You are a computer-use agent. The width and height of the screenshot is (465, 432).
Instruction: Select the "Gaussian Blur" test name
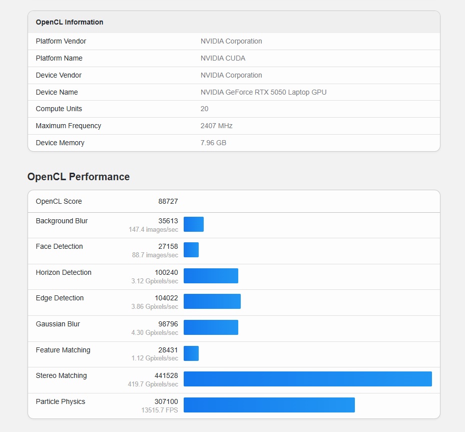58,324
